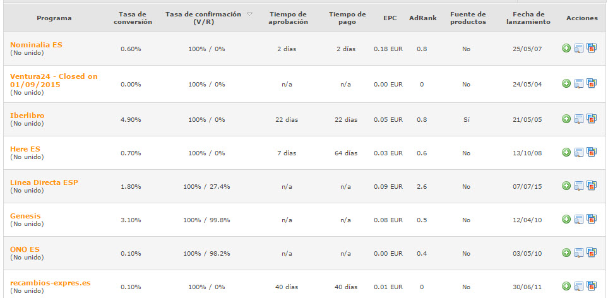
Task: Open the recambios-expres.es program link
Action: tap(51, 283)
